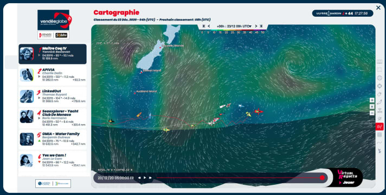Click the red leader boat on map
The width and height of the screenshot is (386, 195).
259,112
